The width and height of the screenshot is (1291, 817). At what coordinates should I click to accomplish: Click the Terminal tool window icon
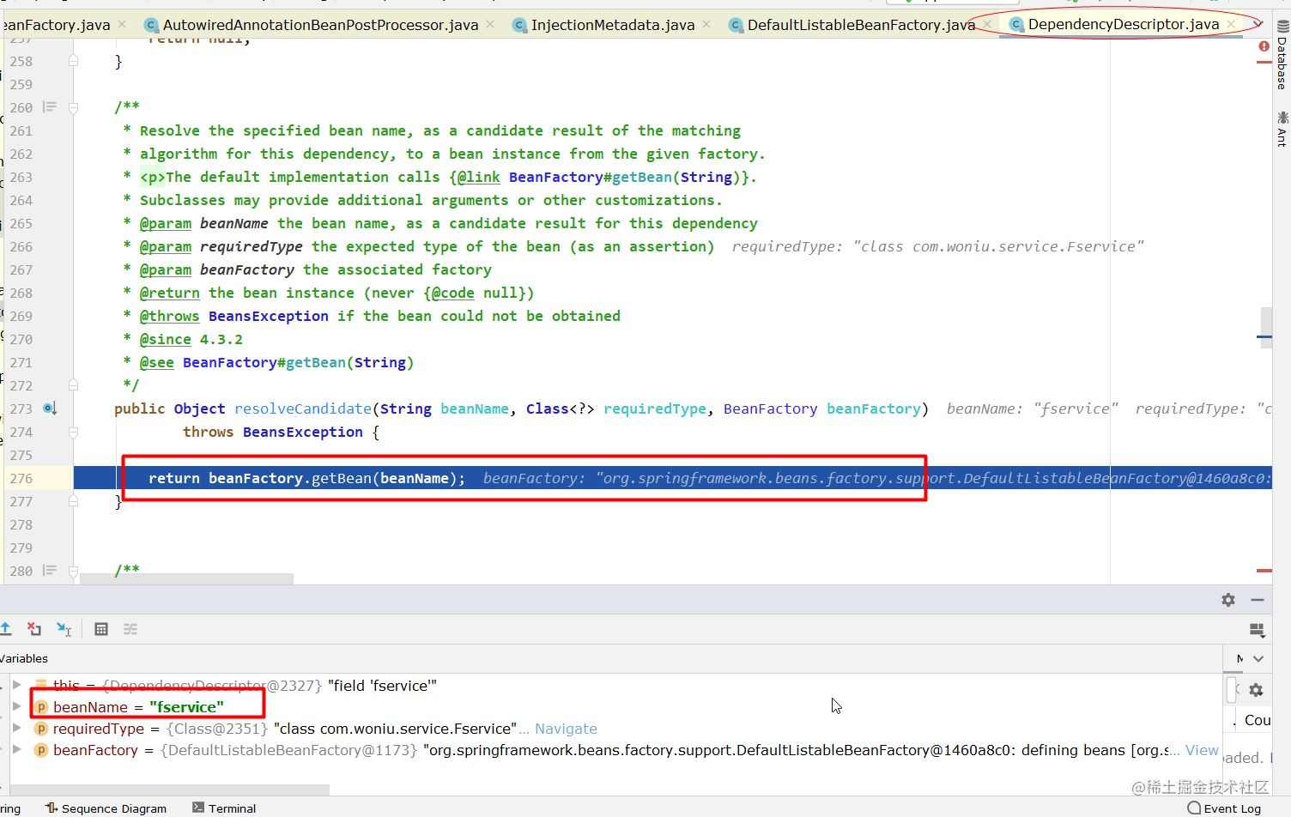click(x=198, y=808)
